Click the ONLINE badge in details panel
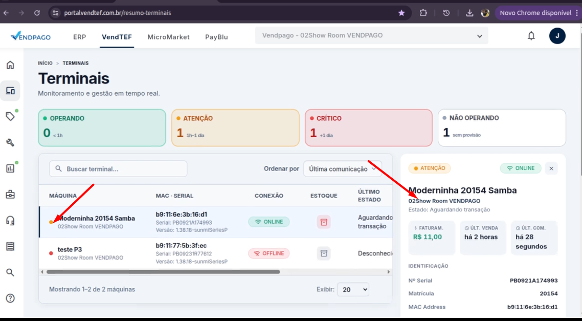This screenshot has width=582, height=321. 521,168
